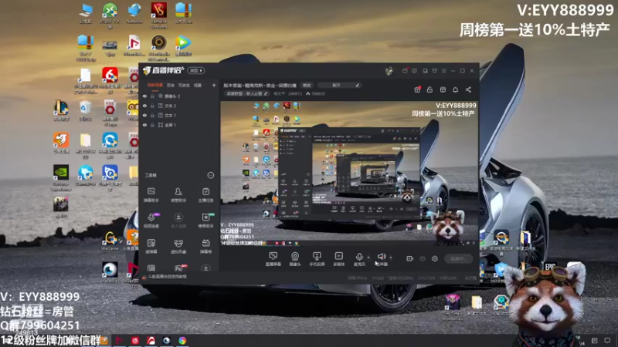
Task: Open the 弹幕助手 tool in the toolbox
Action: [x=151, y=194]
